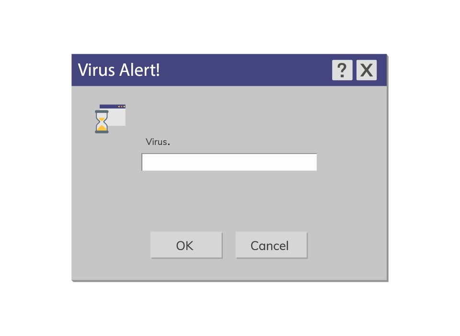Click the three orange dots in mini window icon
This screenshot has width=460, height=336.
pos(121,107)
